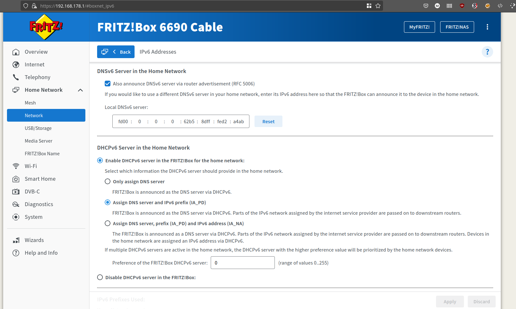The image size is (516, 309).
Task: Open the USB/Storage submenu item
Action: point(38,128)
